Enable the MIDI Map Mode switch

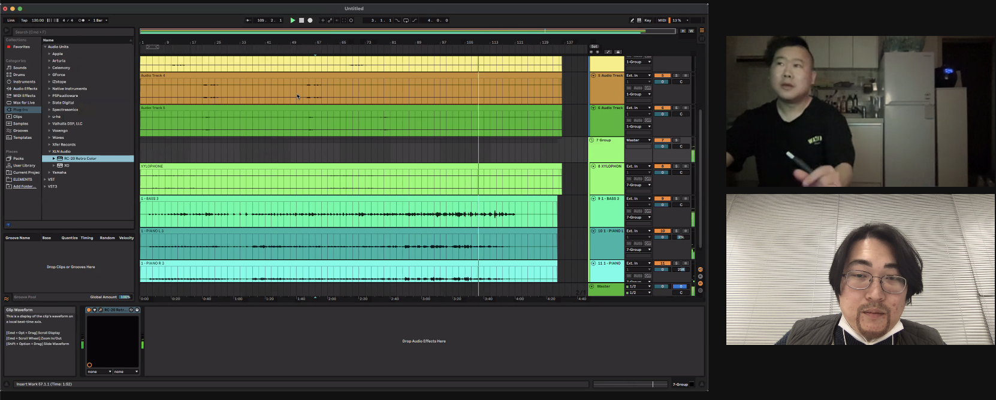[662, 20]
